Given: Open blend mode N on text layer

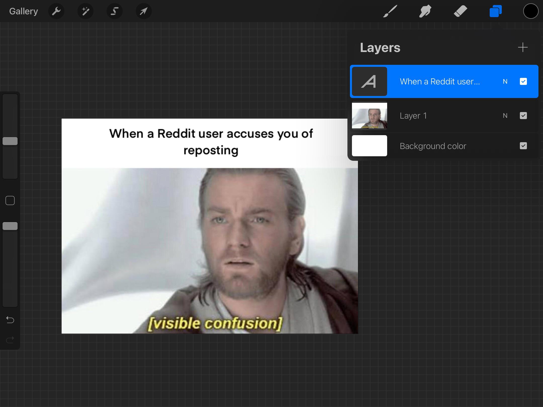Looking at the screenshot, I should [505, 81].
